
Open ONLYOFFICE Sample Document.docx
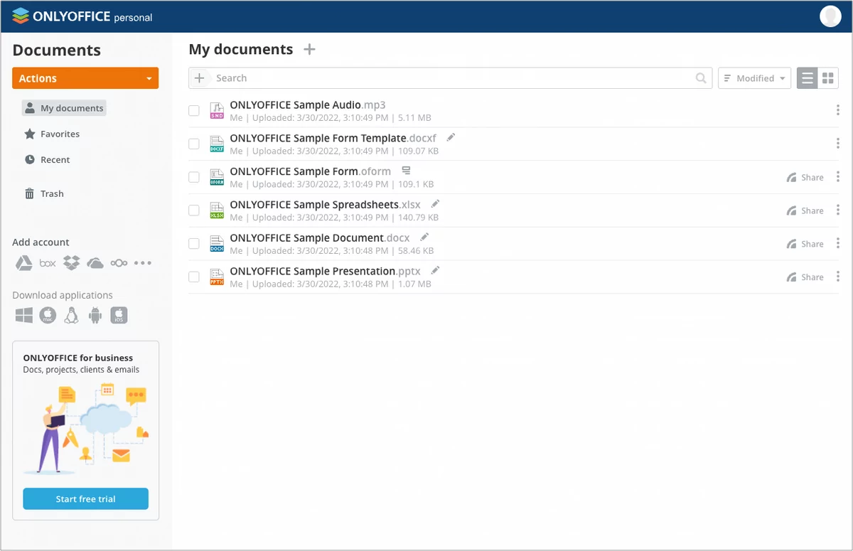320,237
